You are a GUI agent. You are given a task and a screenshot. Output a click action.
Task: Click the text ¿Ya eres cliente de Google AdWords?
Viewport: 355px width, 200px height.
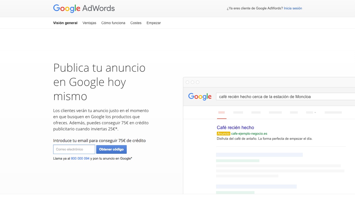tap(255, 8)
